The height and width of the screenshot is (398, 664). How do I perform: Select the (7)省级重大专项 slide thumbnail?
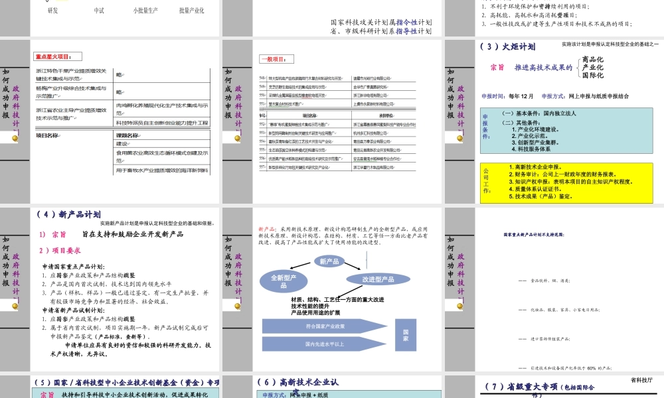pos(554,387)
